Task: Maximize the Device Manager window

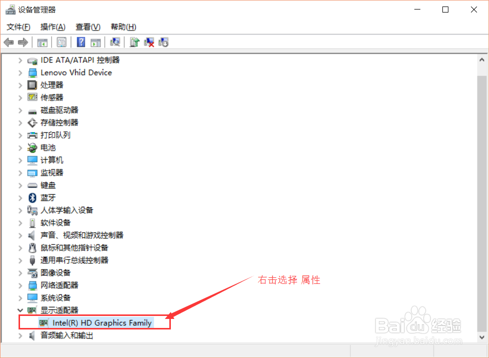Action: 445,10
